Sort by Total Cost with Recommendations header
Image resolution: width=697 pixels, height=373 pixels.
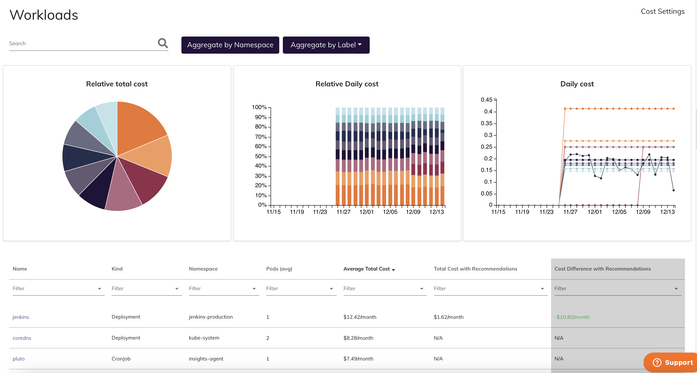pos(475,269)
